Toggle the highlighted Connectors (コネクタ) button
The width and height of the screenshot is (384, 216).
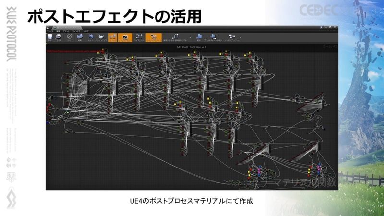(113, 37)
